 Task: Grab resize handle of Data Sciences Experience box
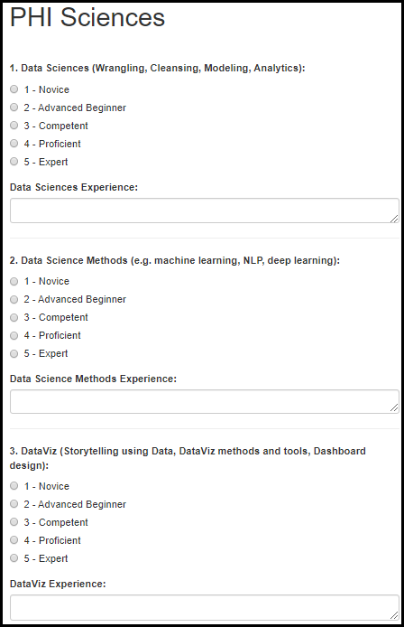coord(394,219)
